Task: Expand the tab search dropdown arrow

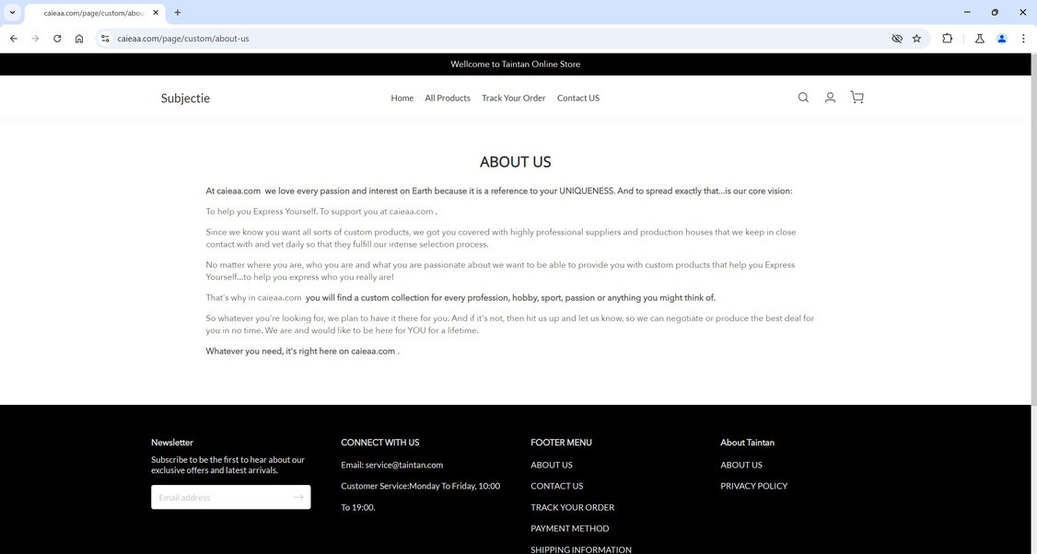Action: 12,13
